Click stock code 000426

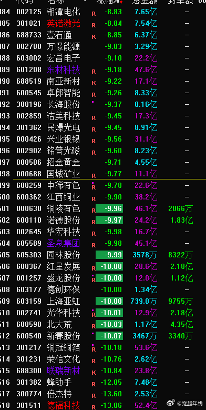(x=29, y=139)
